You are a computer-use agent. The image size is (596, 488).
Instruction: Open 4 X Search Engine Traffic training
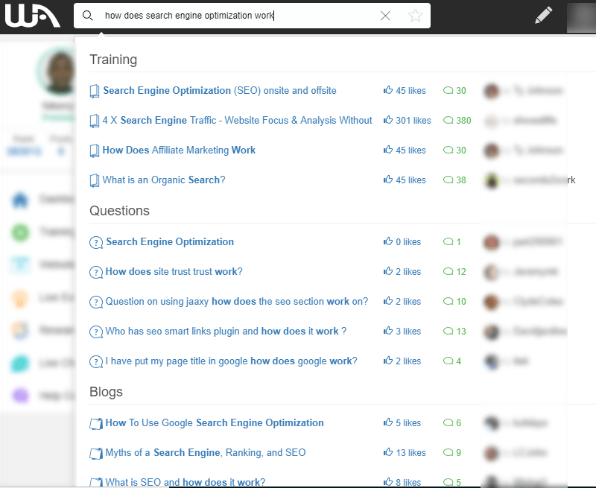click(x=237, y=120)
